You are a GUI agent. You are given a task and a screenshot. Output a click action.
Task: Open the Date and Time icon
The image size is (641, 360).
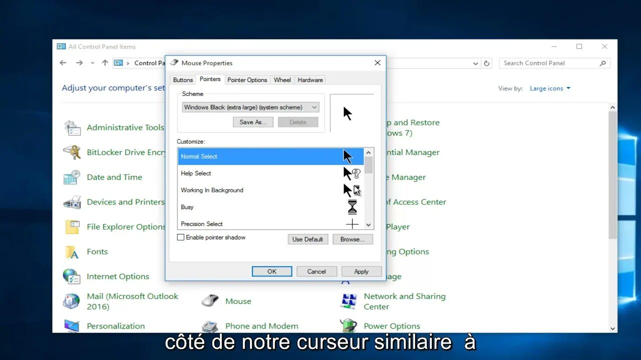pos(72,177)
